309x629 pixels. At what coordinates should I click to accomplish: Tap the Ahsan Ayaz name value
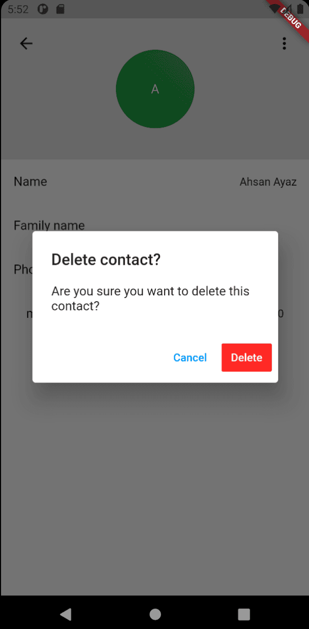point(268,182)
